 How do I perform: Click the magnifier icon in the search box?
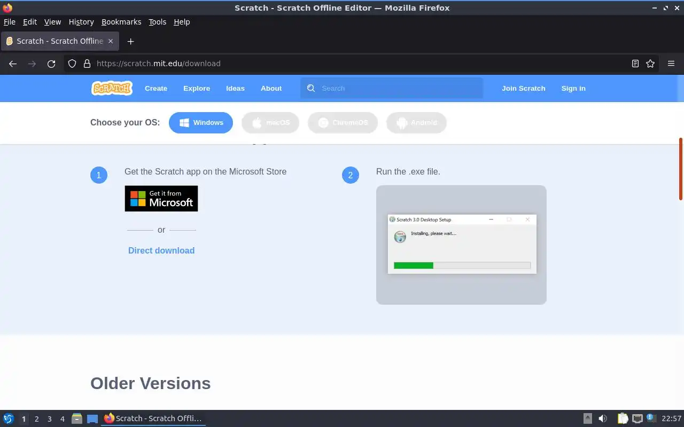[x=311, y=88]
